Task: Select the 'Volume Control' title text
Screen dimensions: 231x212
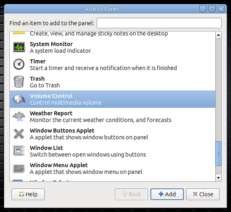Action: pyautogui.click(x=51, y=96)
